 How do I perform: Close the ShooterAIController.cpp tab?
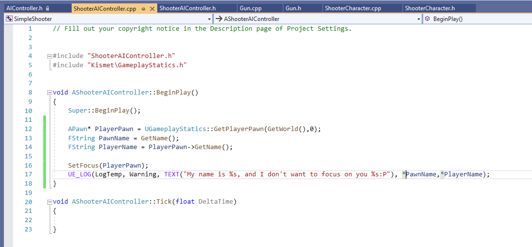click(152, 9)
